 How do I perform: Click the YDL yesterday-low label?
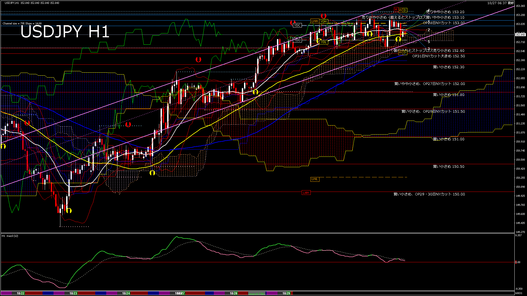point(324,42)
